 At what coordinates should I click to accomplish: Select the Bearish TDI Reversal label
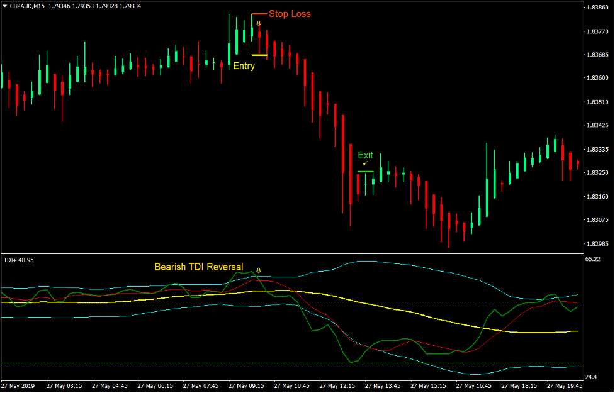tap(199, 267)
